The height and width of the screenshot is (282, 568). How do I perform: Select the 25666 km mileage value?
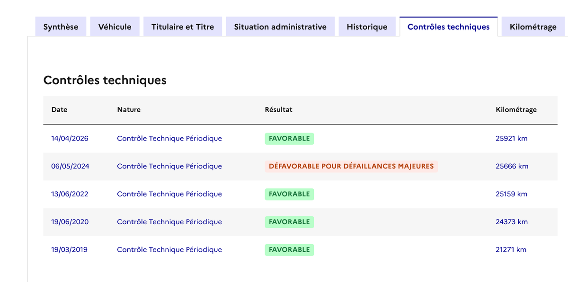512,167
